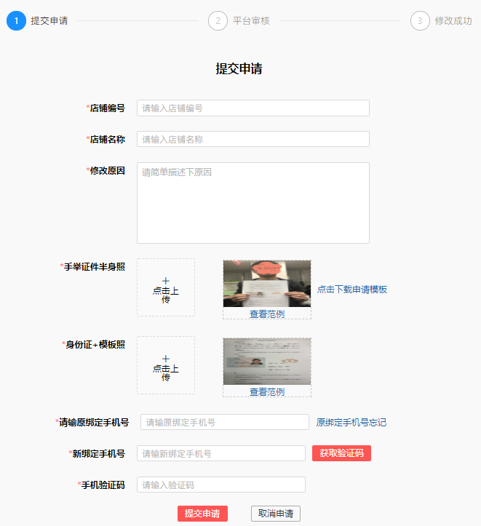
Task: Focus the 新绑定手机号 input field
Action: pos(221,453)
